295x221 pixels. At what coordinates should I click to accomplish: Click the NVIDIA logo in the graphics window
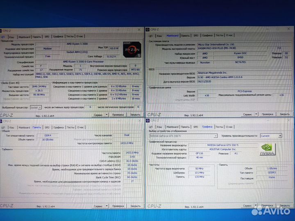(x=267, y=149)
